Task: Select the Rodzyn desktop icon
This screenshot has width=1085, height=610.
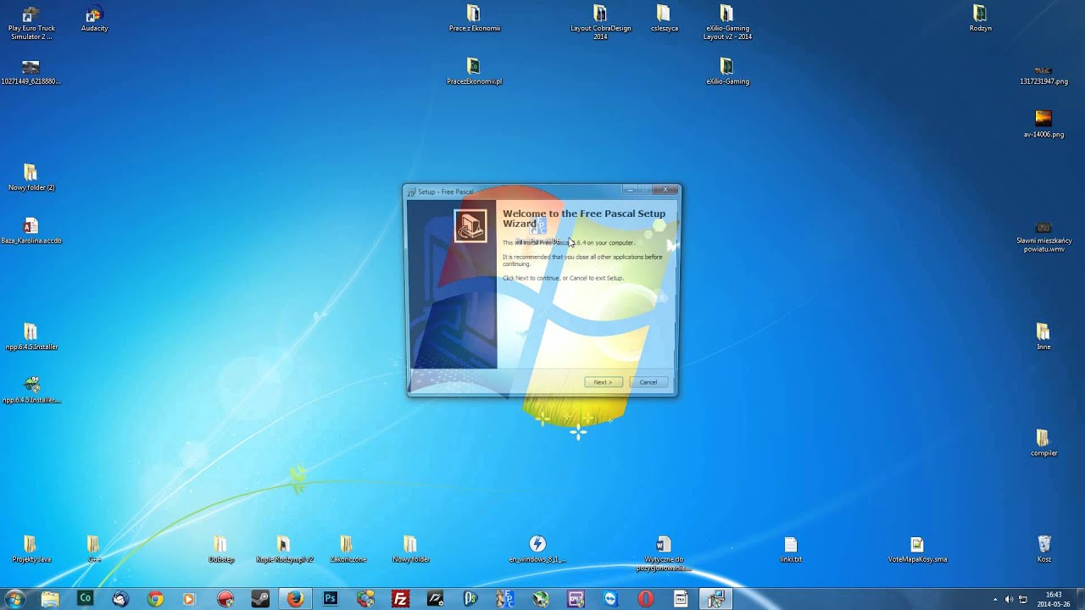Action: (x=980, y=19)
